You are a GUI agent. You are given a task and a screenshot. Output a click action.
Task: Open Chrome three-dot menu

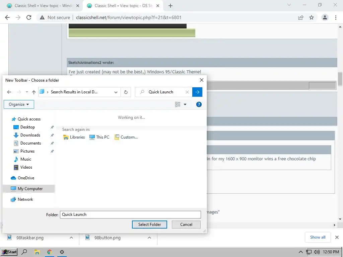pos(336,17)
